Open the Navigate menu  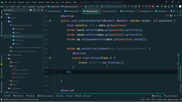coord(21,2)
